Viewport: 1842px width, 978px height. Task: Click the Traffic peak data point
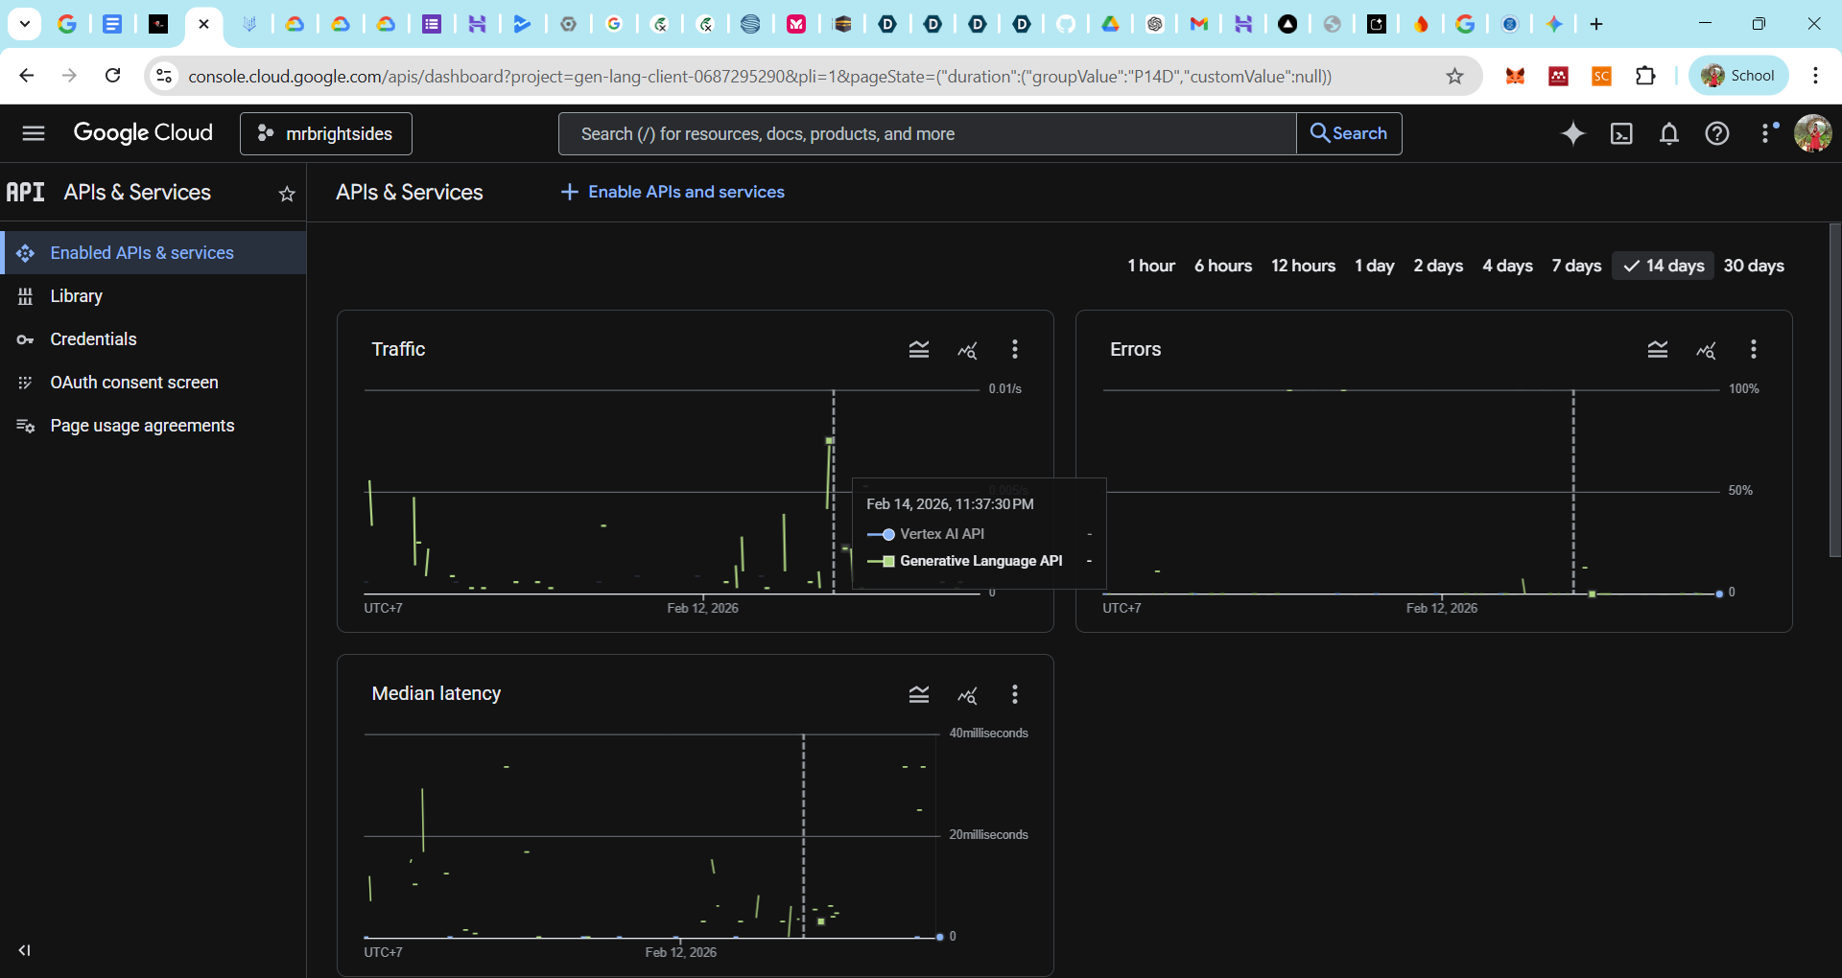pyautogui.click(x=830, y=441)
